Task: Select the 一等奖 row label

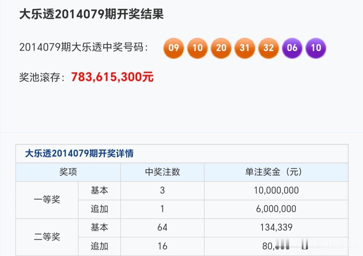Action: (47, 200)
